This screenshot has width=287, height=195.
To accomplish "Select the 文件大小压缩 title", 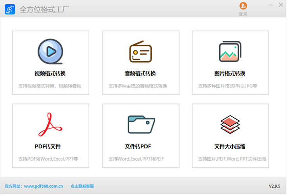I will [x=230, y=146].
